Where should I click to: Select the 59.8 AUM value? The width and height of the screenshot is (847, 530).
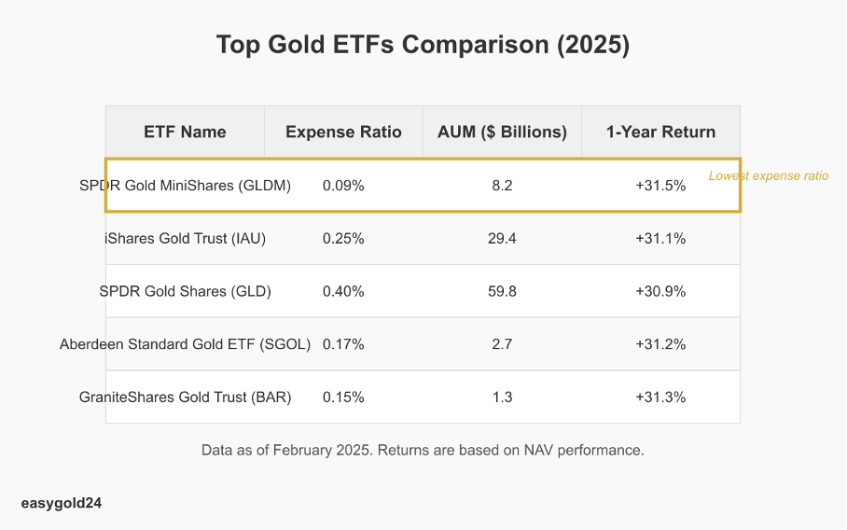(x=502, y=291)
